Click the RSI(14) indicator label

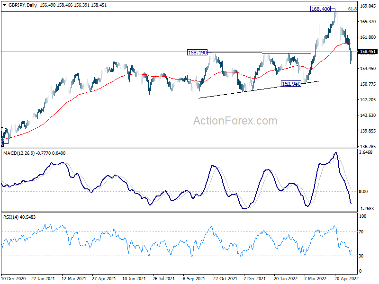[10, 217]
